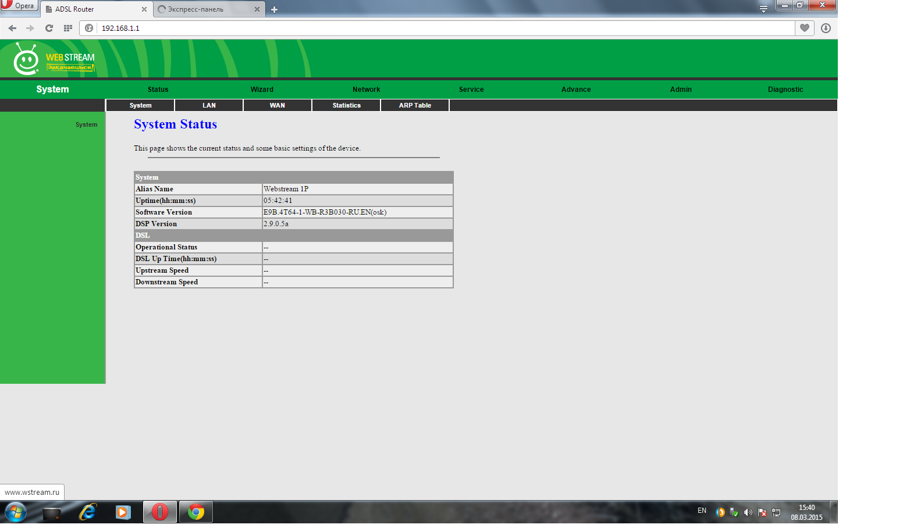Screen dimensions: 903x528
Task: Click the volume speaker tray icon
Action: pyautogui.click(x=748, y=512)
